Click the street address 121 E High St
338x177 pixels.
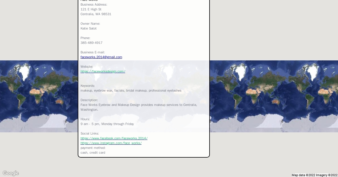[91, 9]
